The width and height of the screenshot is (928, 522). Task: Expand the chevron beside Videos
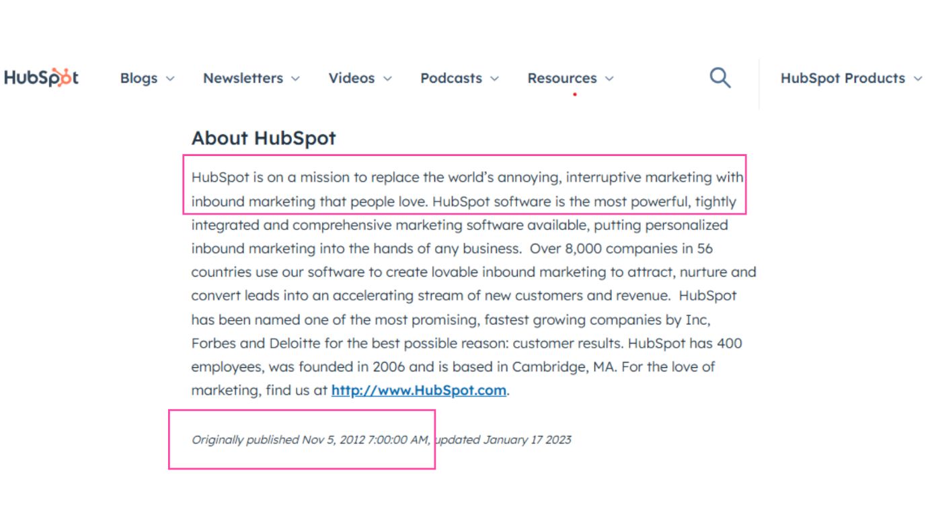(x=387, y=79)
